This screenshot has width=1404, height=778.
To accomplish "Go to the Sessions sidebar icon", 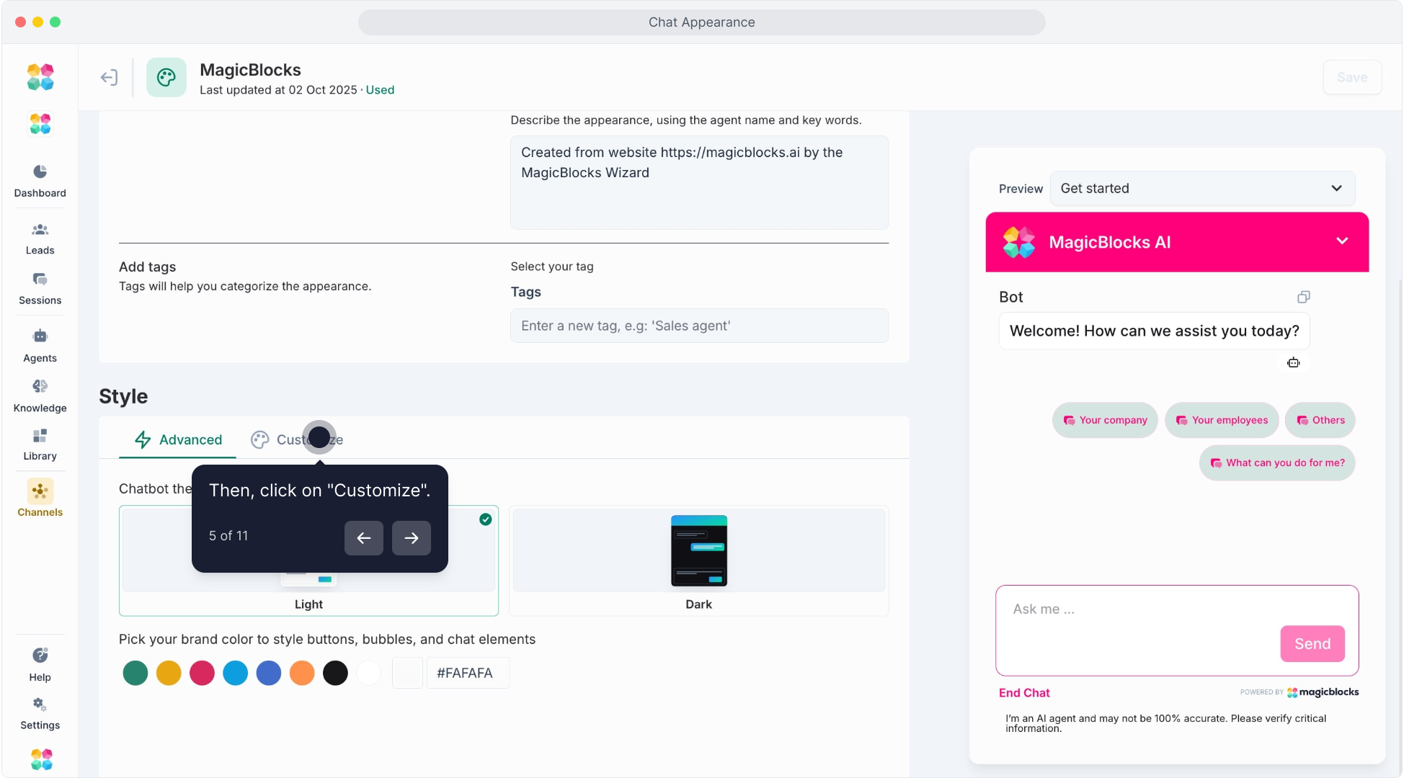I will point(40,280).
